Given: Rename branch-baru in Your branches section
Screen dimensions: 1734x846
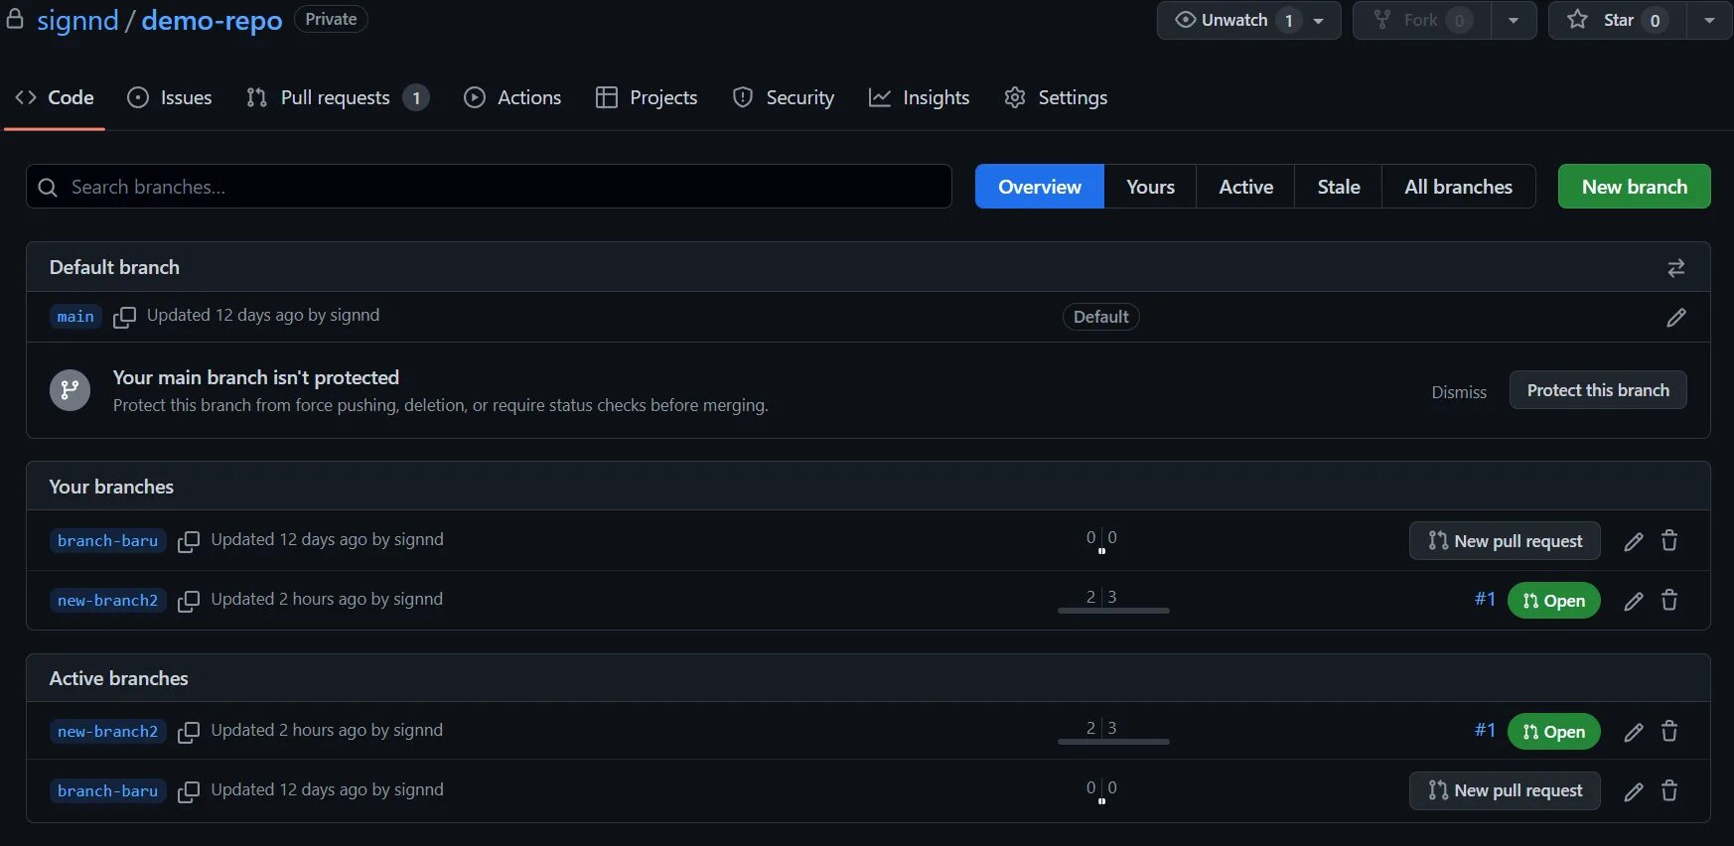Looking at the screenshot, I should click(1634, 541).
